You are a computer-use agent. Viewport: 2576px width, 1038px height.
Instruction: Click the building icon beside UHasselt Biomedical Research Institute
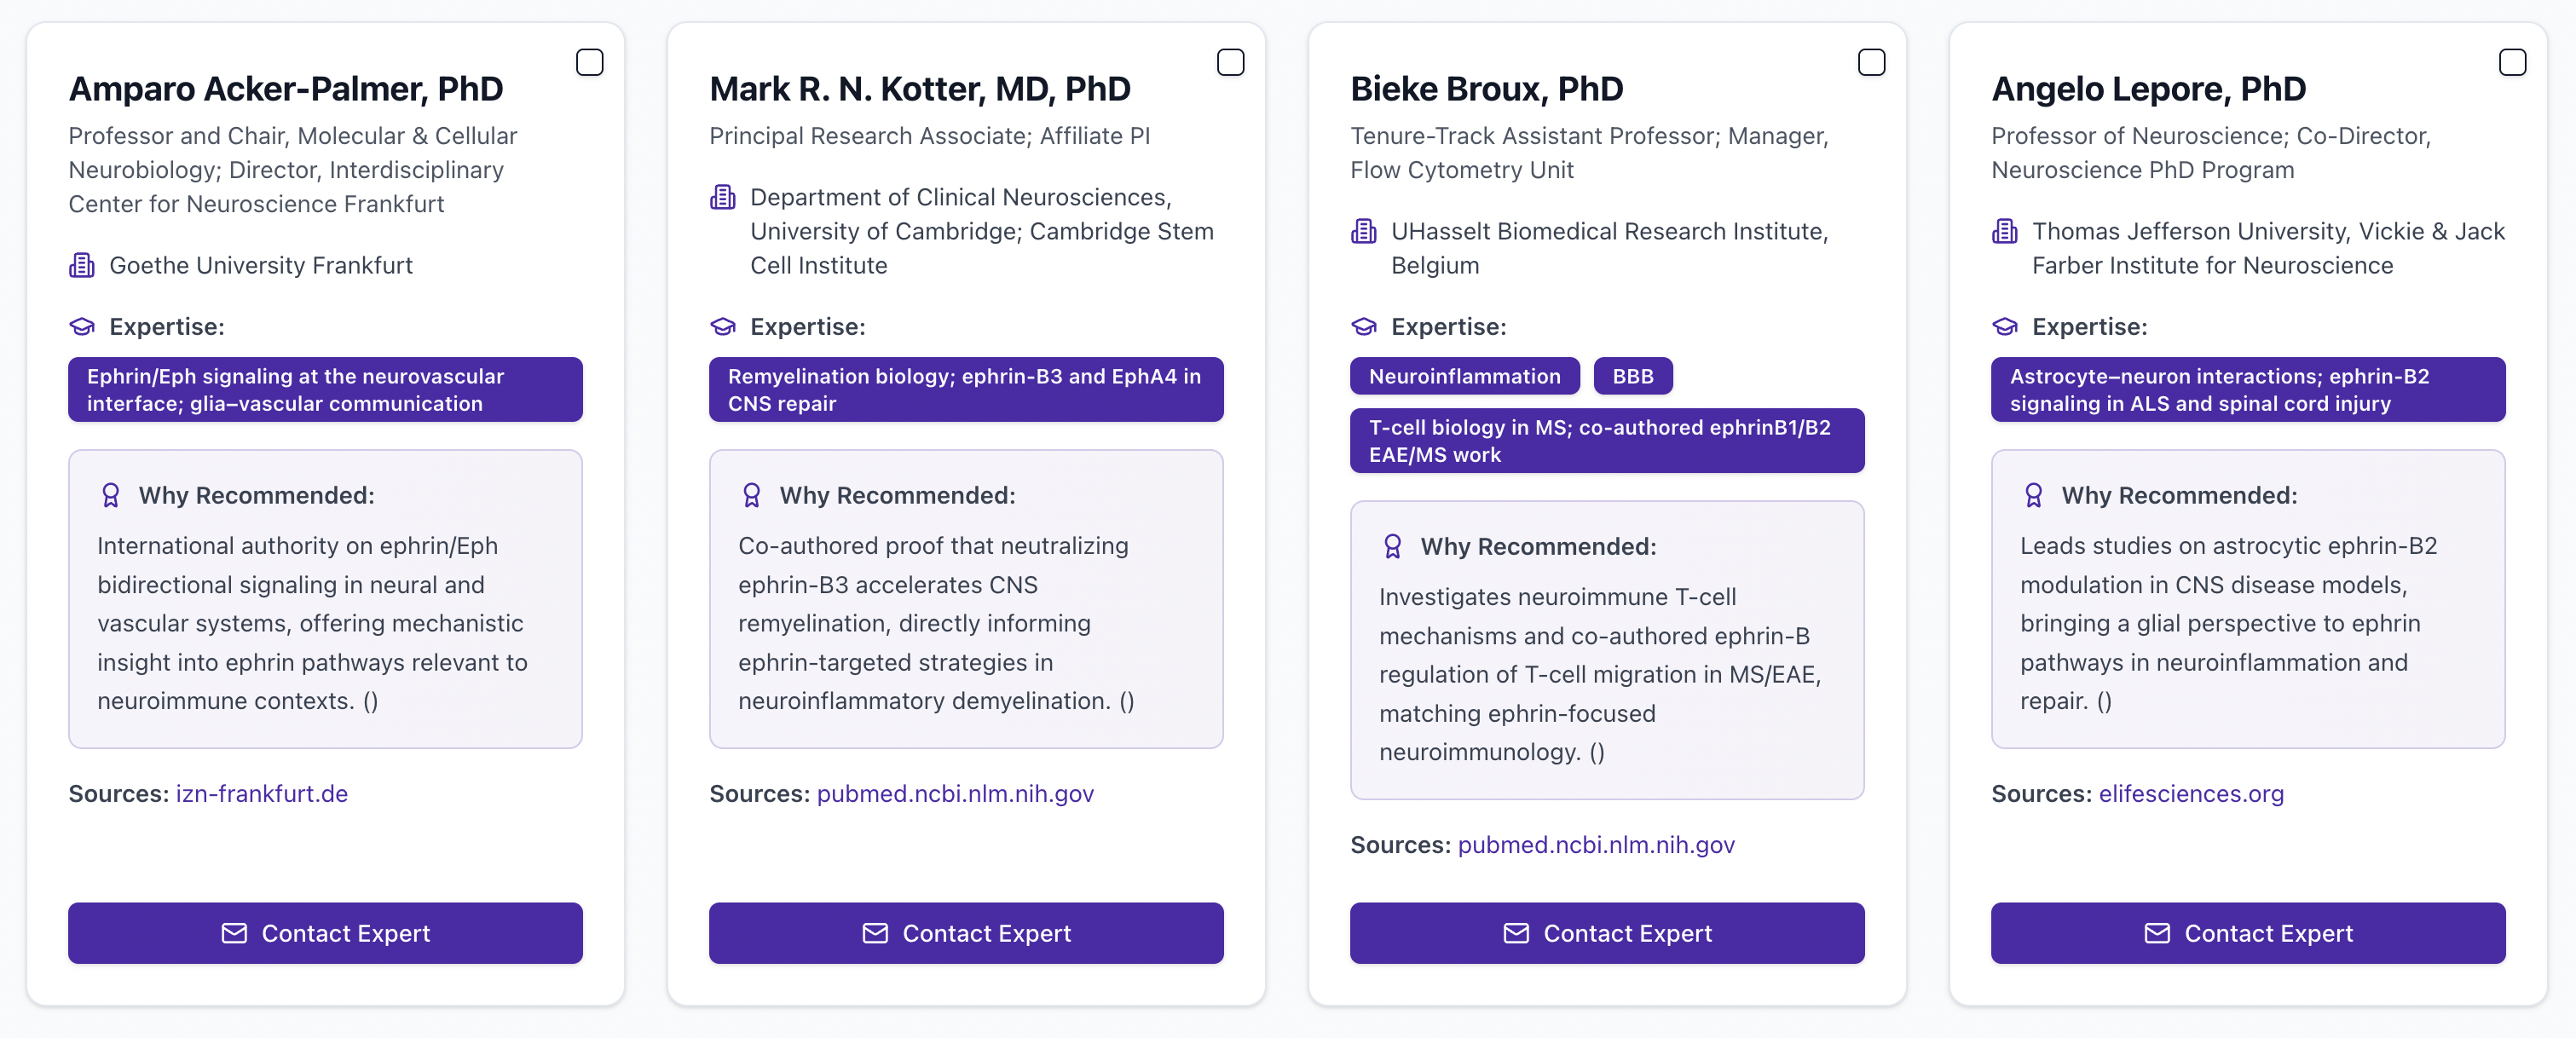click(x=1364, y=231)
